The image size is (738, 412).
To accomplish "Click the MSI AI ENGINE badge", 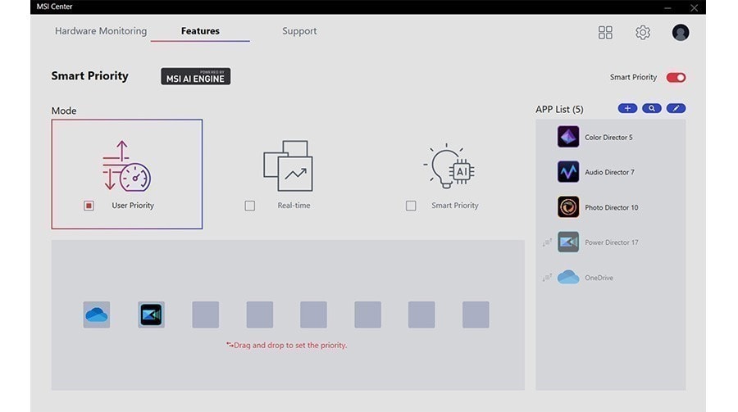I will coord(196,76).
